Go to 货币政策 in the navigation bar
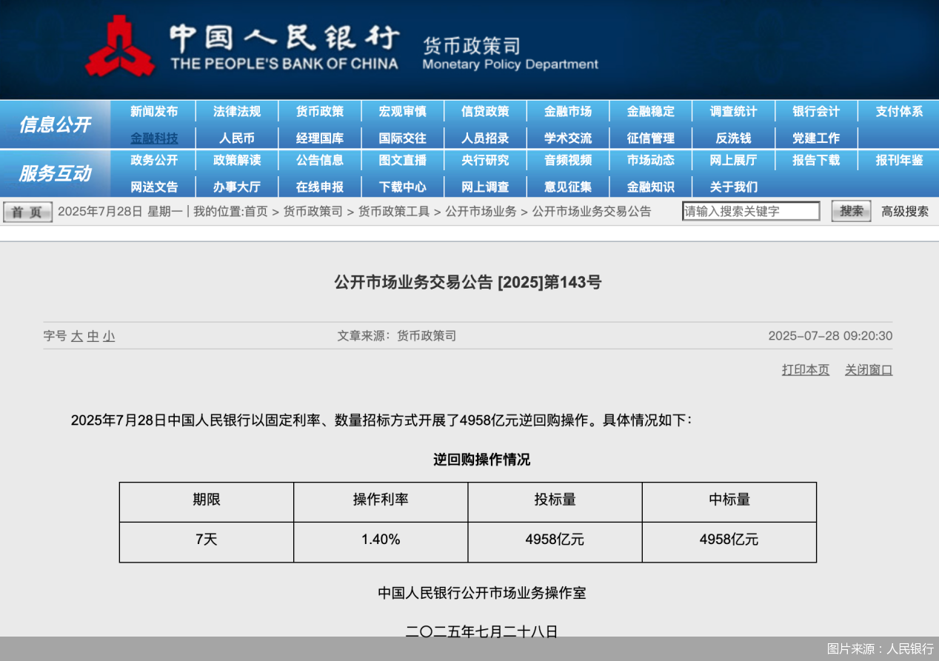Viewport: 939px width, 661px height. coord(320,112)
